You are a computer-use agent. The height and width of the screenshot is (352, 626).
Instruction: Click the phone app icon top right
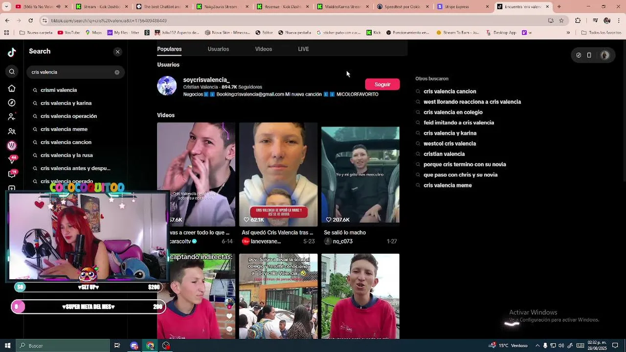(x=589, y=55)
